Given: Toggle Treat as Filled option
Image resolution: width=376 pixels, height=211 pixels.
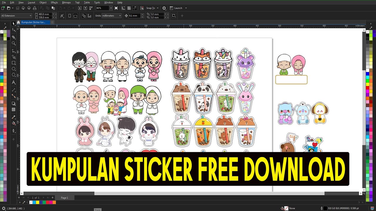Looking at the screenshot, I should pyautogui.click(x=174, y=16).
